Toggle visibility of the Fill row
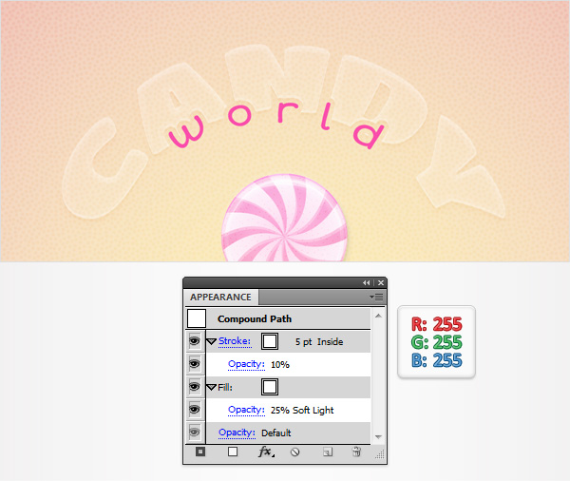570x481 pixels. click(195, 386)
